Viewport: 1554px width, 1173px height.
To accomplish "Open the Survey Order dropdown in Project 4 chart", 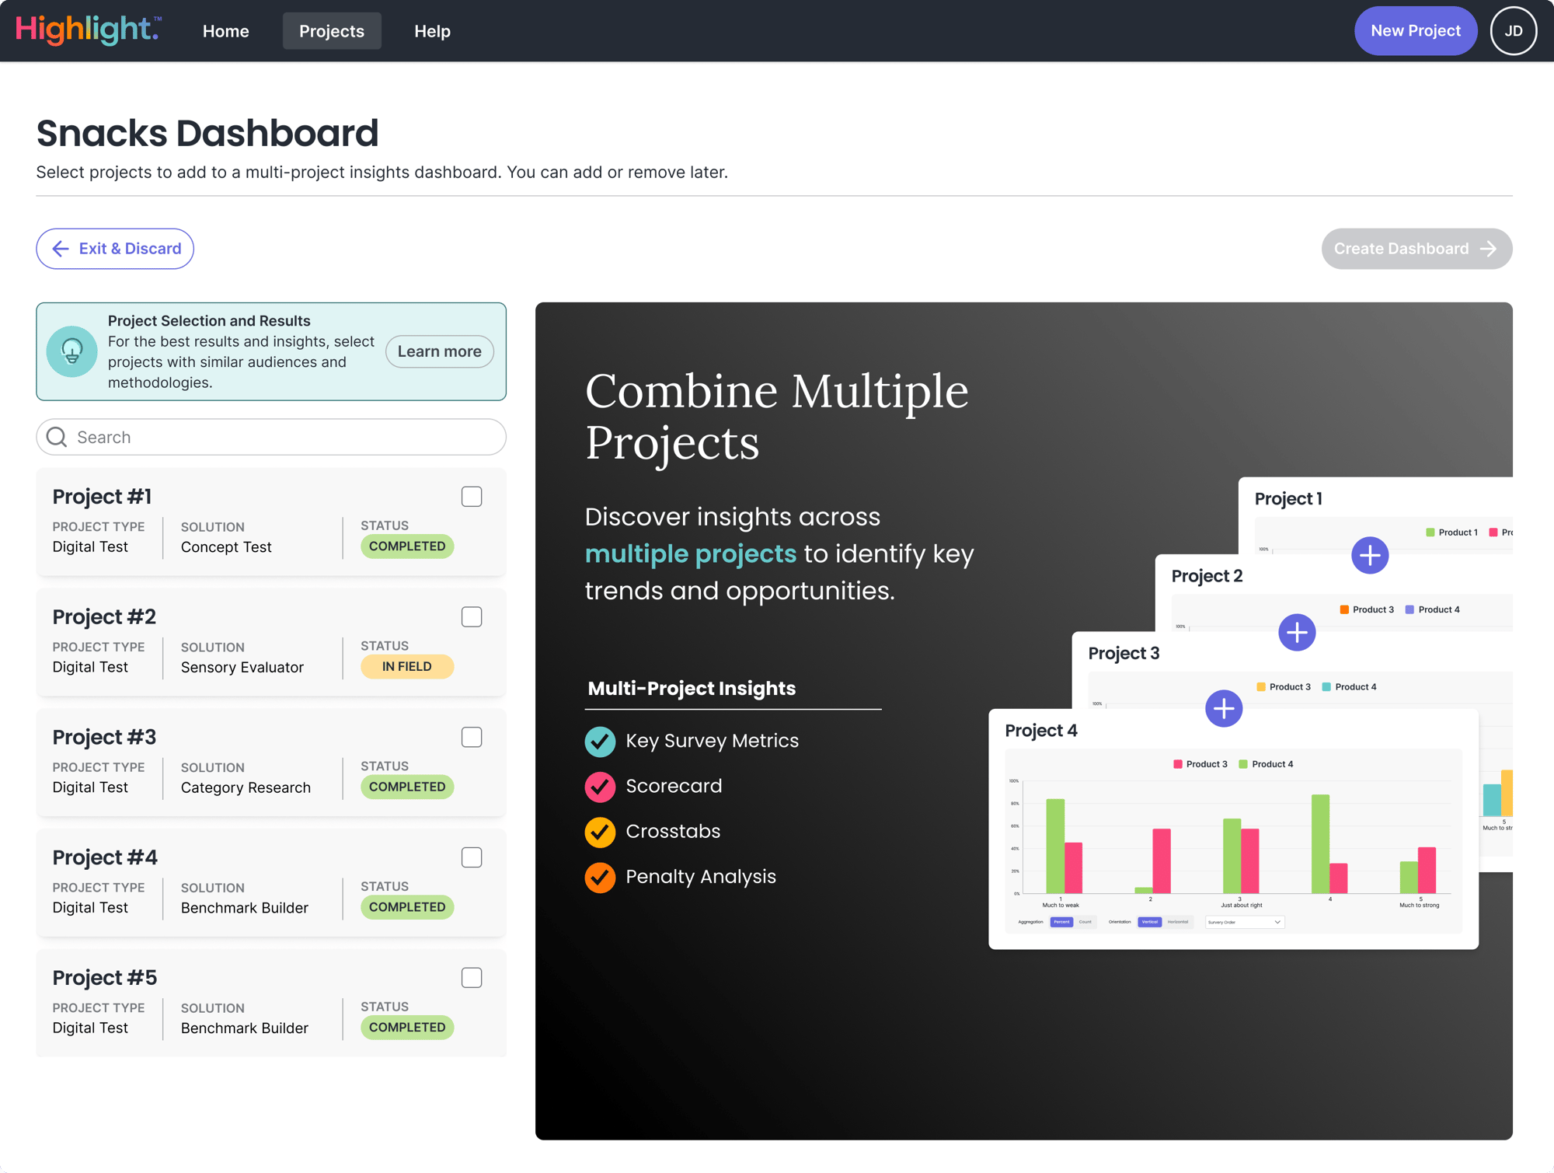I will [1243, 922].
